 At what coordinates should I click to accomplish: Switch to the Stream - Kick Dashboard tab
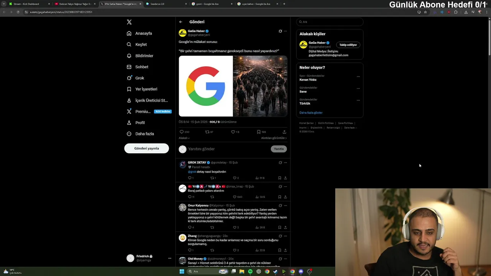point(30,4)
